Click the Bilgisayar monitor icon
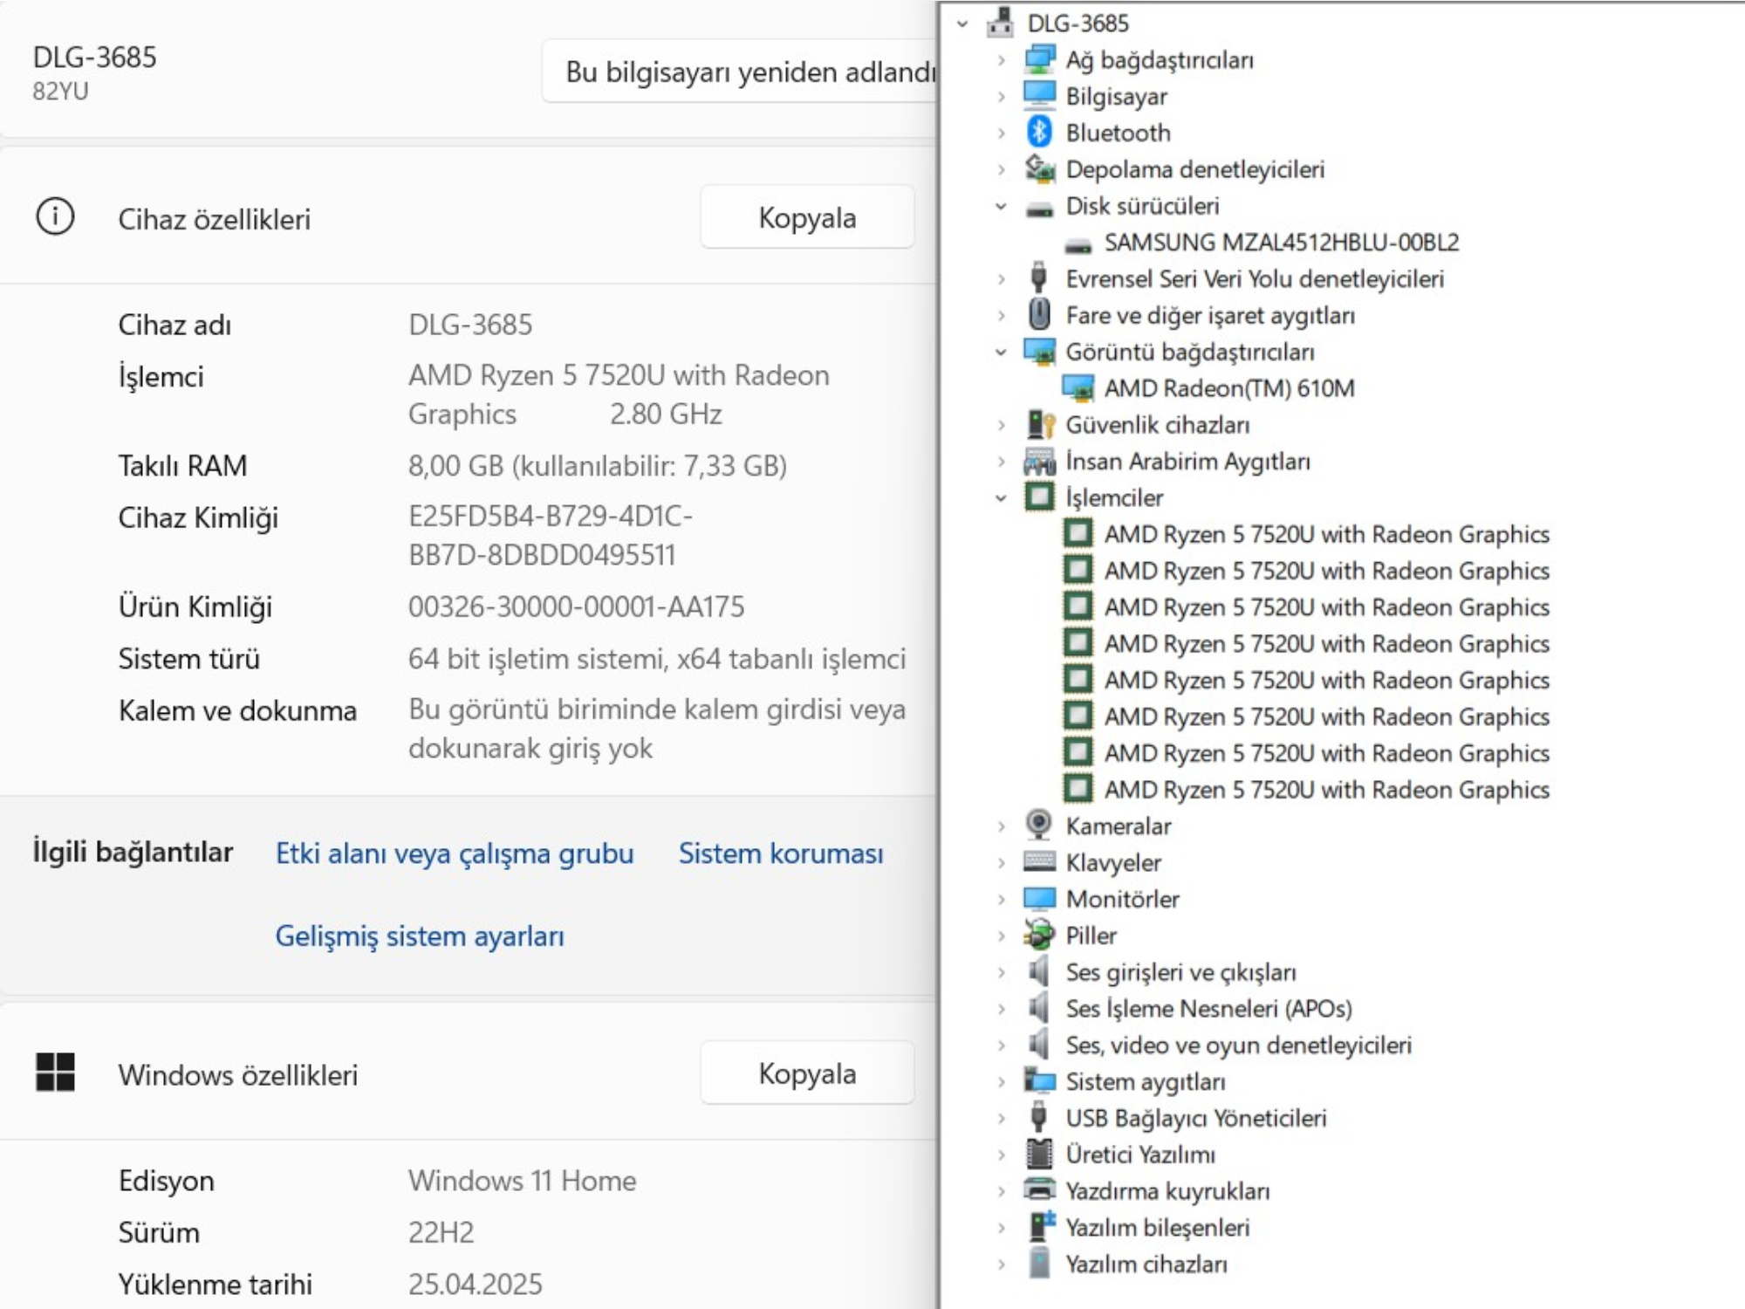 (x=1039, y=96)
